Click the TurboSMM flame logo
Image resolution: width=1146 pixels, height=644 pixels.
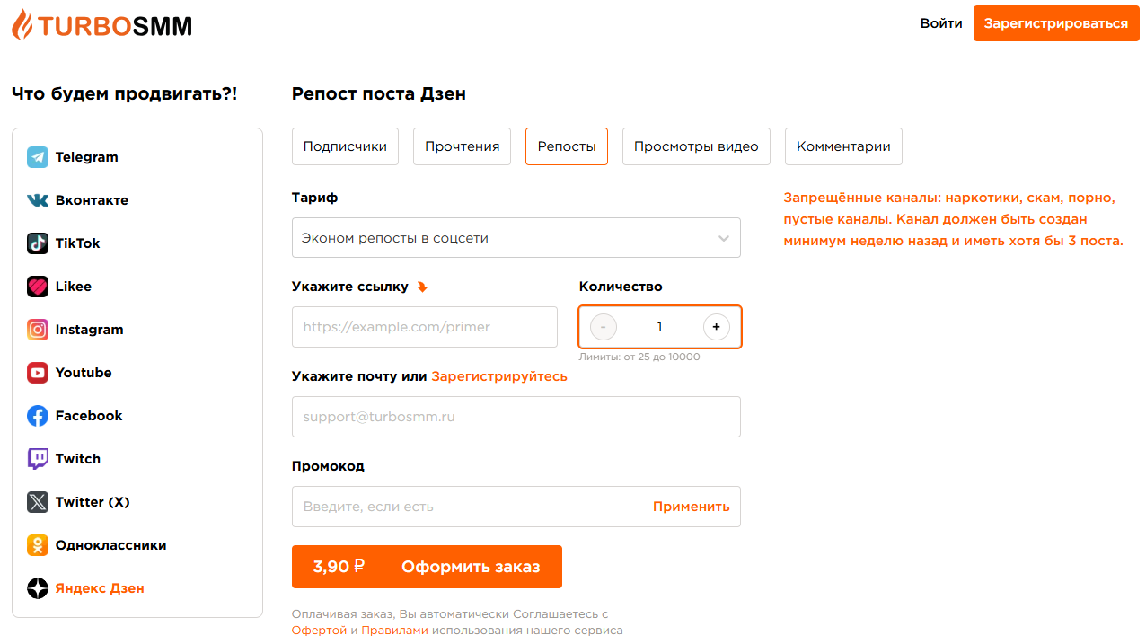pos(22,24)
